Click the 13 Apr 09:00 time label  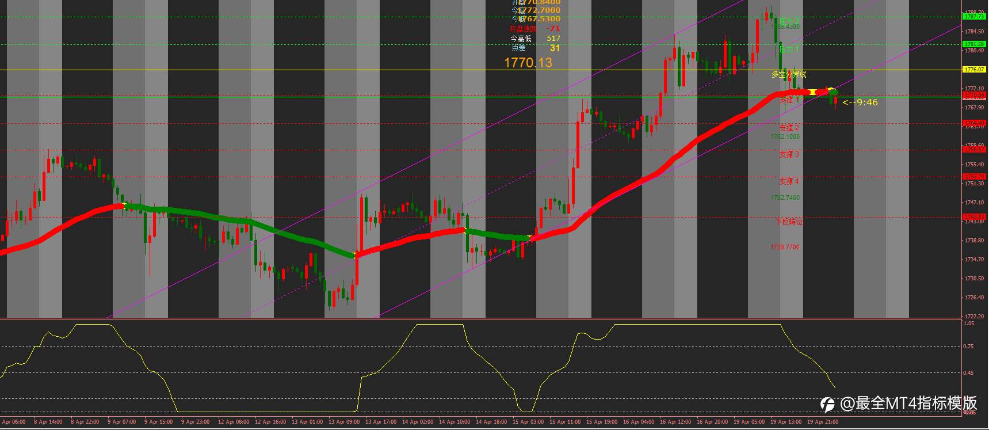(345, 421)
